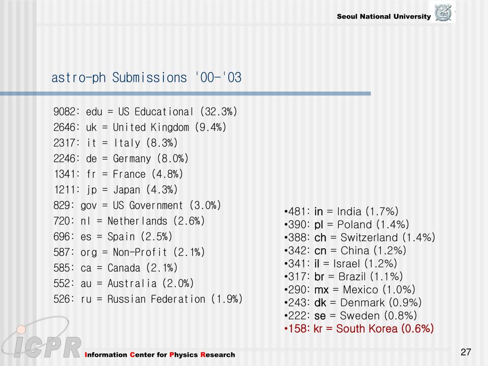This screenshot has width=488, height=366.
Task: Click the '222: se = Sweden (0.8%)' bullet
Action: click(x=350, y=315)
